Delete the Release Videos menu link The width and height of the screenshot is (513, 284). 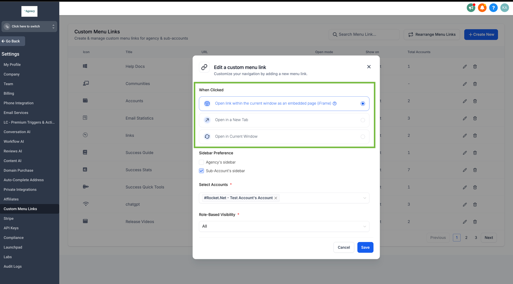pyautogui.click(x=475, y=222)
